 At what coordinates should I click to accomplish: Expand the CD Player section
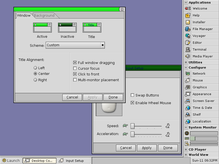point(186,150)
